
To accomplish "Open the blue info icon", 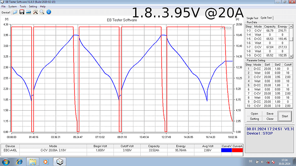I will click(49, 12).
